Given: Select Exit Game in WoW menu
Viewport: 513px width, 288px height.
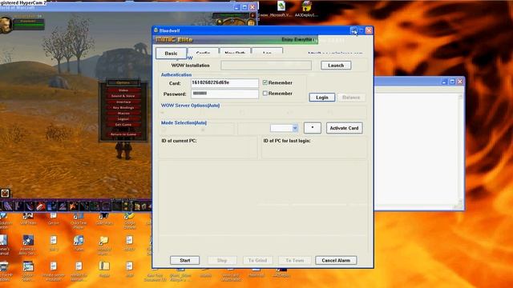Looking at the screenshot, I should point(123,125).
